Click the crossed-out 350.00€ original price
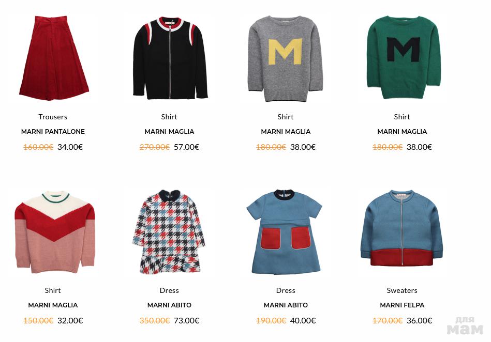 pyautogui.click(x=155, y=321)
